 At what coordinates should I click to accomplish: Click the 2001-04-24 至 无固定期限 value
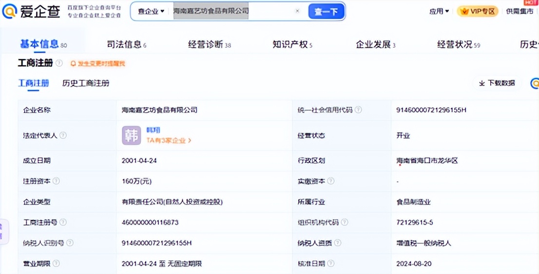click(x=162, y=264)
